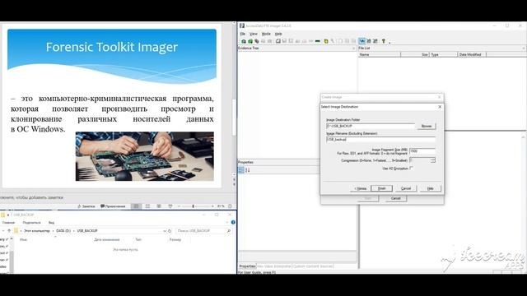This screenshot has width=527, height=296.
Task: Open the Вид tab in File Explorer
Action: [x=51, y=223]
